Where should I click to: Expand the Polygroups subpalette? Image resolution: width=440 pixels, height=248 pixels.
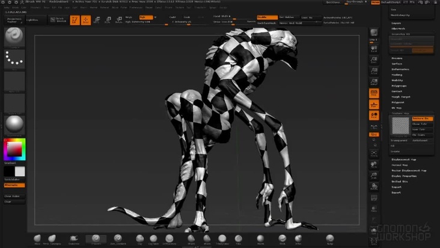[399, 85]
